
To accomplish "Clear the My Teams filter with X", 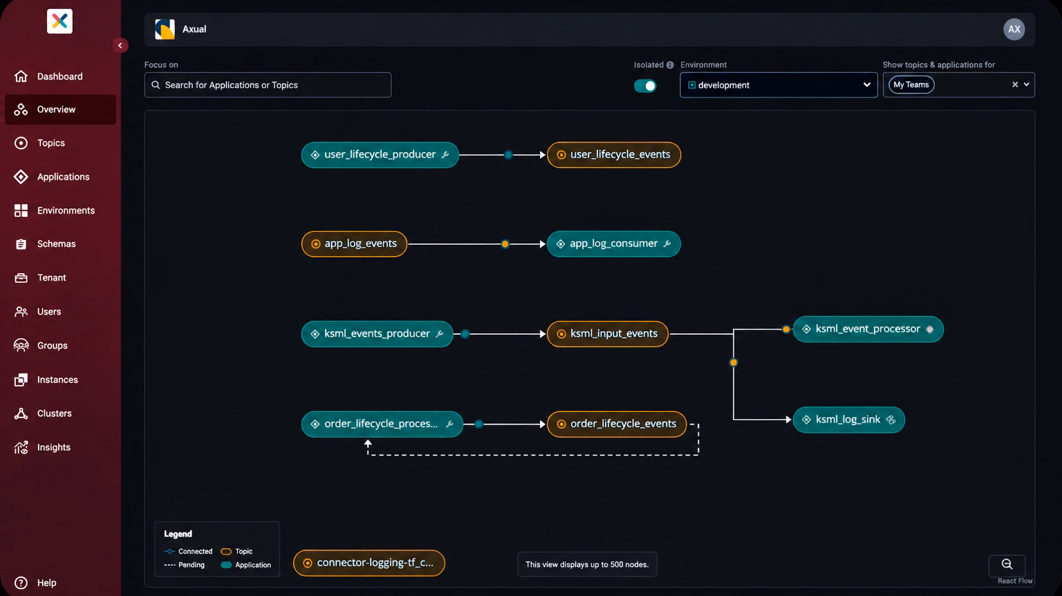I will coord(1015,84).
